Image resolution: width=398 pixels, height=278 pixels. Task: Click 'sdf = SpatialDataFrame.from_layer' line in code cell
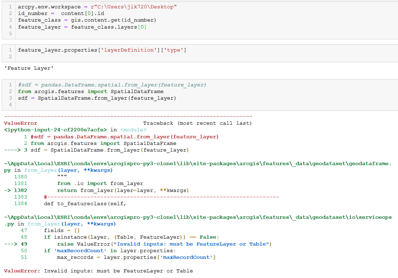97,98
